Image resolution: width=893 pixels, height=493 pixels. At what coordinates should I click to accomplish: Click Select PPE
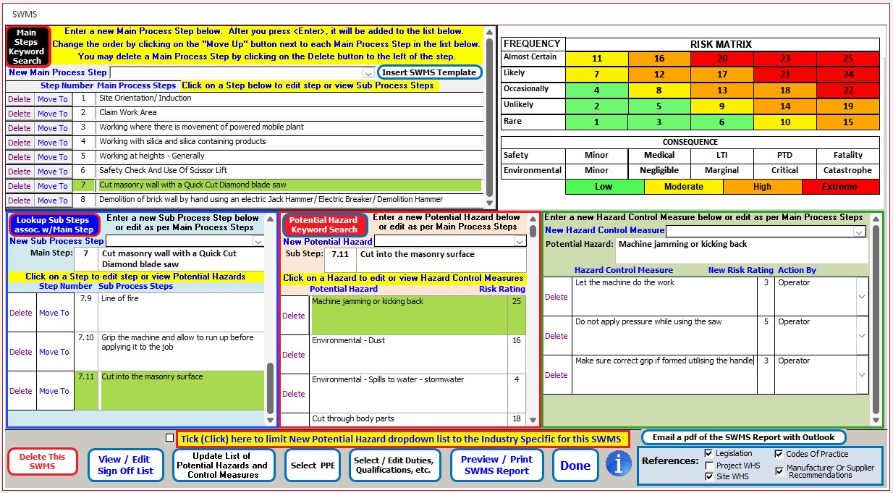[x=313, y=465]
